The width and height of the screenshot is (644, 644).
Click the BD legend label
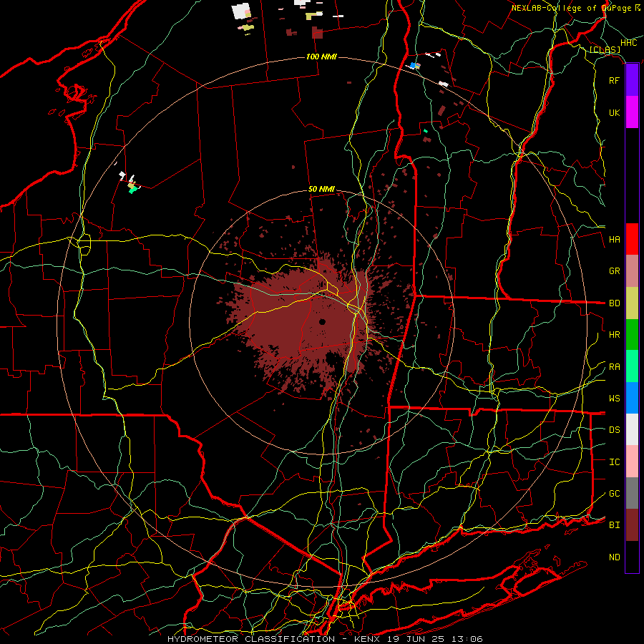pyautogui.click(x=615, y=303)
